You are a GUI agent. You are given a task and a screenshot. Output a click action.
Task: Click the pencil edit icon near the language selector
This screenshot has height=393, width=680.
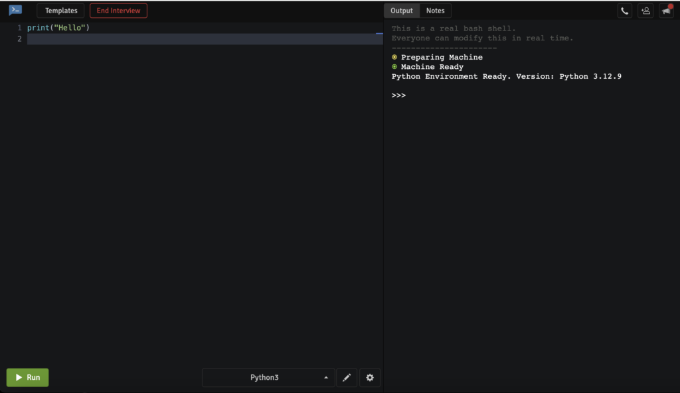347,377
